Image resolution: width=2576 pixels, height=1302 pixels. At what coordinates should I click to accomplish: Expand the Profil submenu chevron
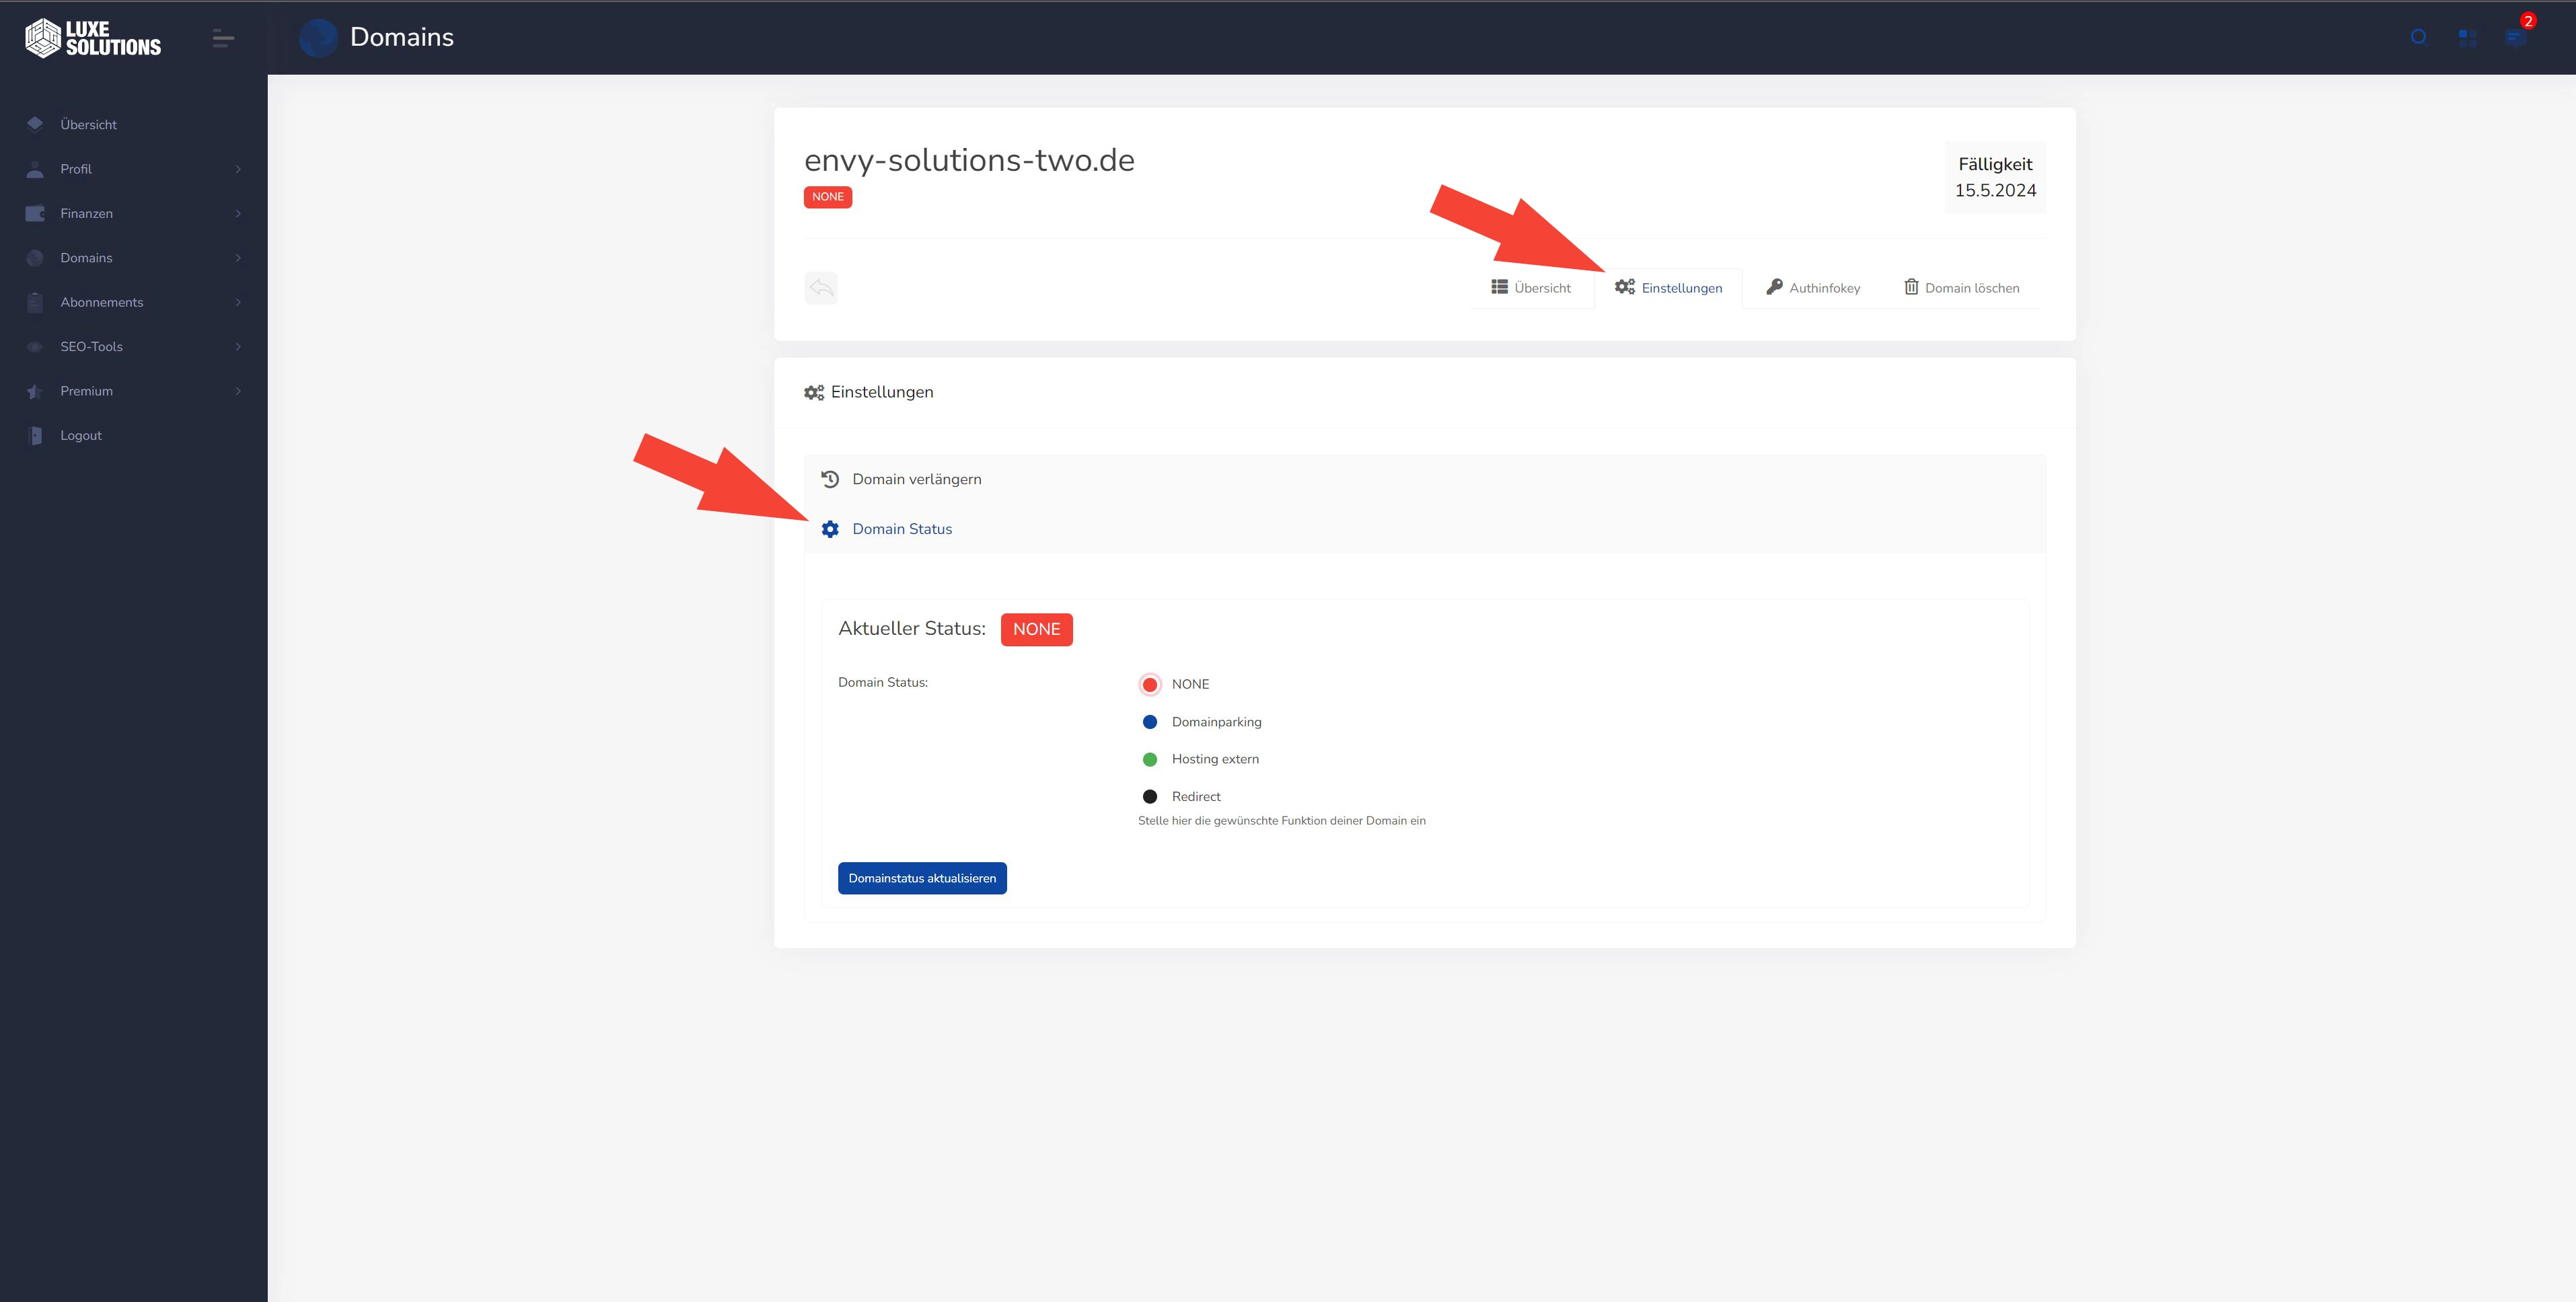(238, 169)
